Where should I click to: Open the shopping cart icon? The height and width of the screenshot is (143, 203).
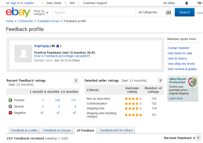tap(199, 3)
